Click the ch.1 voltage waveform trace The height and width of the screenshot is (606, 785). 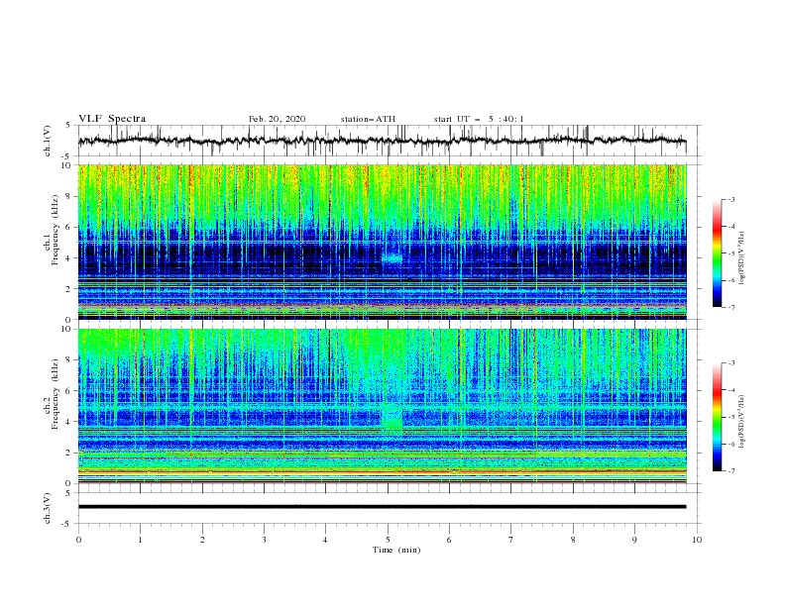point(382,141)
